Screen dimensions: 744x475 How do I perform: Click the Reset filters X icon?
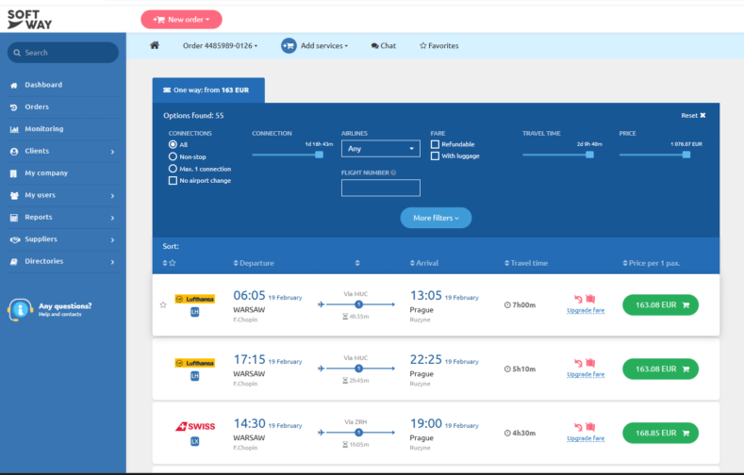tap(703, 115)
